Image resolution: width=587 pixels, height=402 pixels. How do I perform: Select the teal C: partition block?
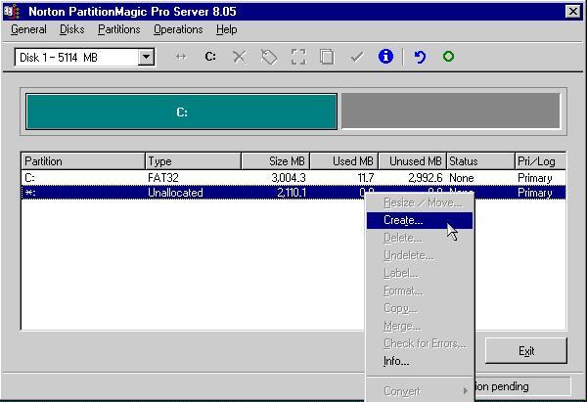tap(182, 112)
